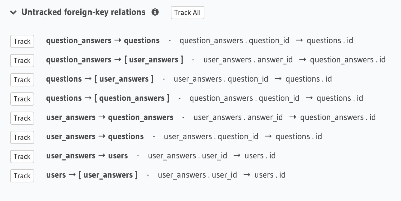Track the questions → [ user_answers ] relation
This screenshot has height=201, width=401.
click(x=22, y=80)
